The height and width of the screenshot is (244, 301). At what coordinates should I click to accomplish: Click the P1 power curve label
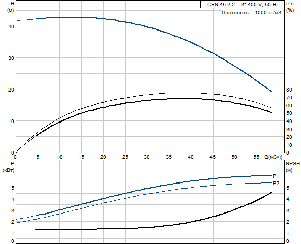coord(276,176)
